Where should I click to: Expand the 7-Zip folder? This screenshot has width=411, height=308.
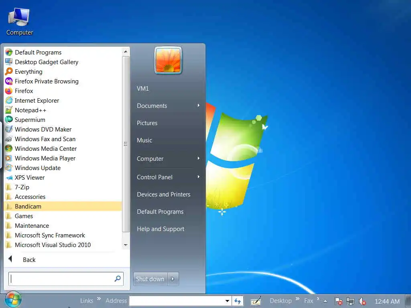(x=63, y=187)
